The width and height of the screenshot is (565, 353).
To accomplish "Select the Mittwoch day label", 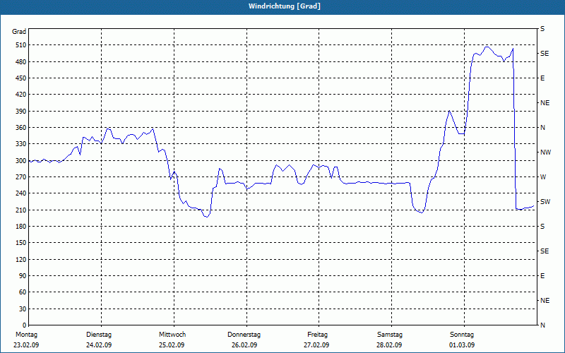I will pyautogui.click(x=172, y=335).
